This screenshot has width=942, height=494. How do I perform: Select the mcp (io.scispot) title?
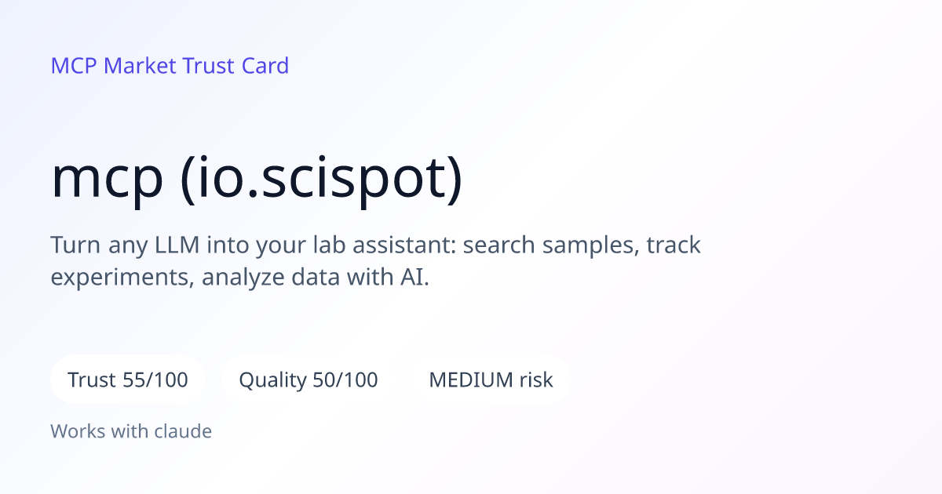click(x=257, y=180)
